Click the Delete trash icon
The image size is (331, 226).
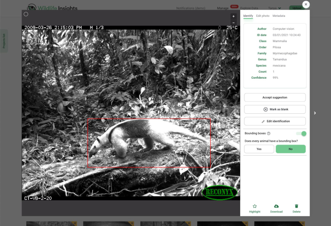coord(296,206)
